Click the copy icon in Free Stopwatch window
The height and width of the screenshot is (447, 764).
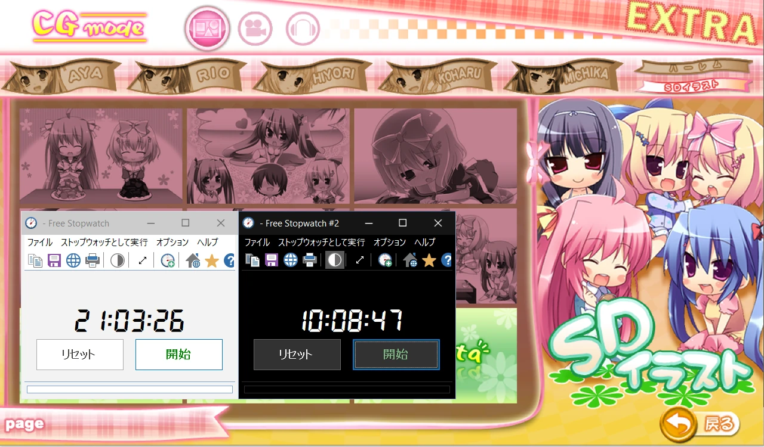[35, 260]
